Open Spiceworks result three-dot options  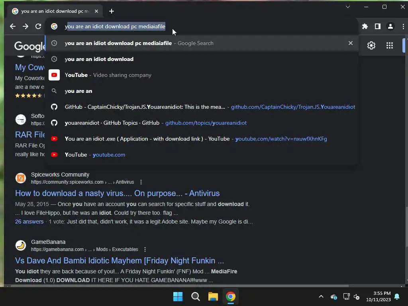[141, 182]
